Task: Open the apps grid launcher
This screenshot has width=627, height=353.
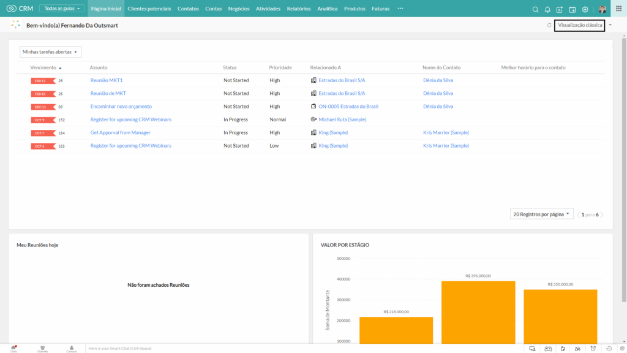Action: 618,9
